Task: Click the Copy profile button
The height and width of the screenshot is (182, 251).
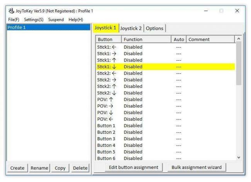Action: (60, 168)
